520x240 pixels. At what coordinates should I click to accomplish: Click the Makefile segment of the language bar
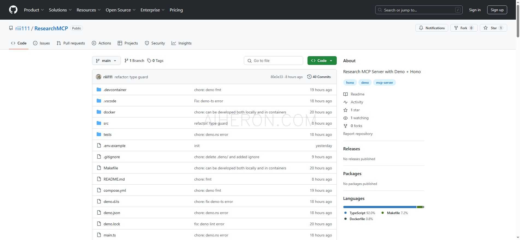(x=420, y=207)
